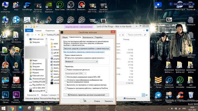Open the CCleaner desktop shortcut

(x=180, y=96)
